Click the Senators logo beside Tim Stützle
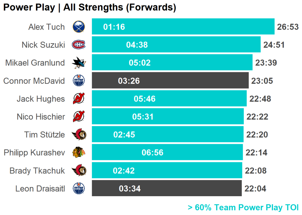The height and width of the screenshot is (215, 302). (x=79, y=134)
